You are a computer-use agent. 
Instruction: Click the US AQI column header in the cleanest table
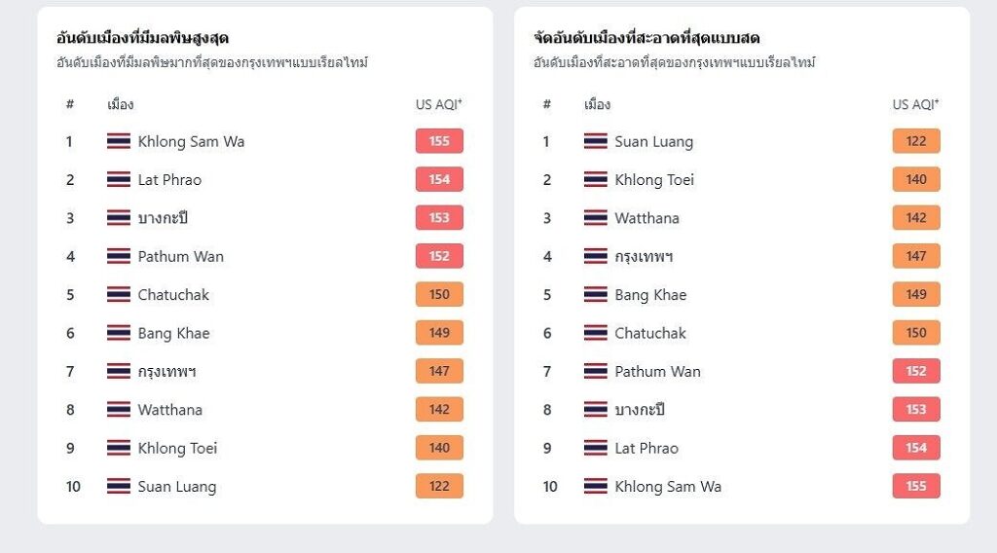click(915, 104)
